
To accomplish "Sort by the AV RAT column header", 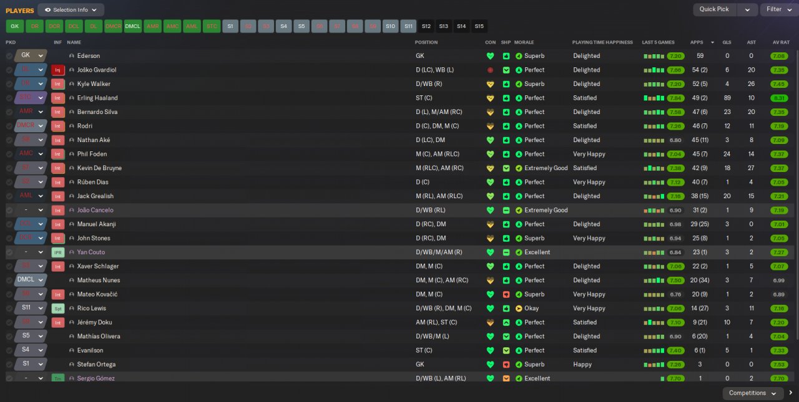I will (781, 42).
